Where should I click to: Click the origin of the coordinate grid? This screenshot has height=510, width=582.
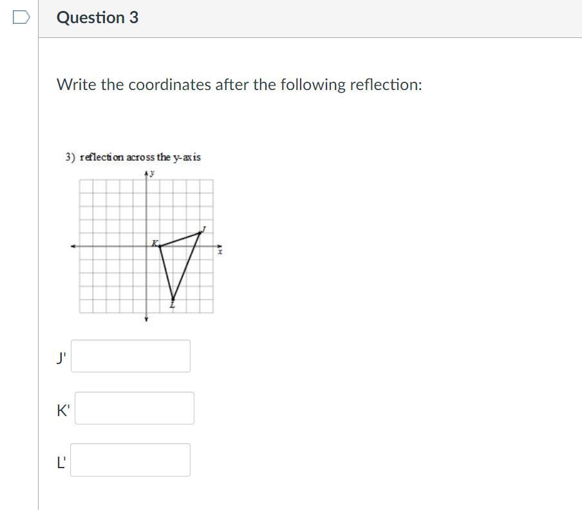click(146, 246)
